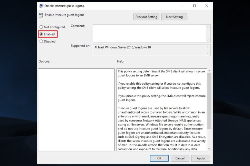Close the Enable insecure guest logons window
250x166 pixels.
206,6
